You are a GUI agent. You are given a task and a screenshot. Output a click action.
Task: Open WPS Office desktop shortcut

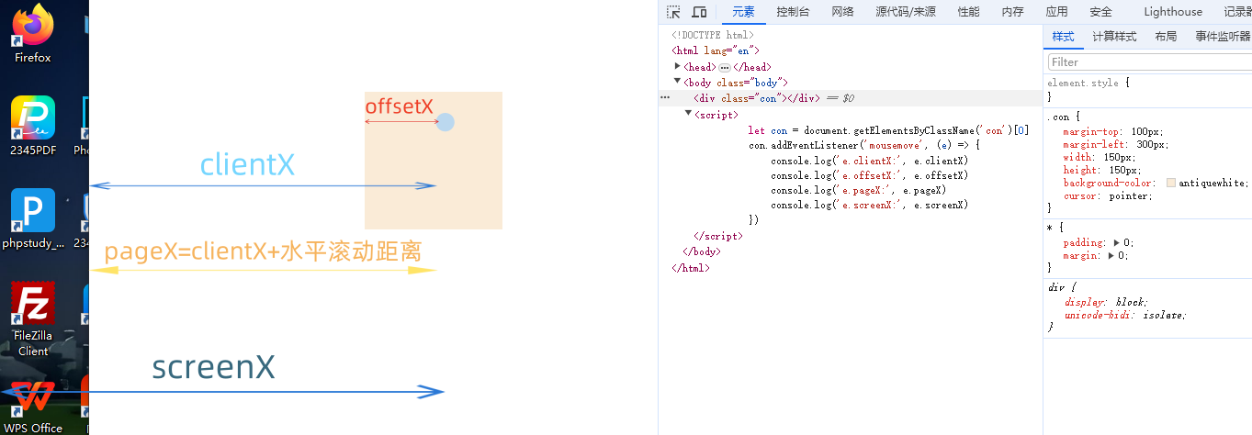click(33, 407)
